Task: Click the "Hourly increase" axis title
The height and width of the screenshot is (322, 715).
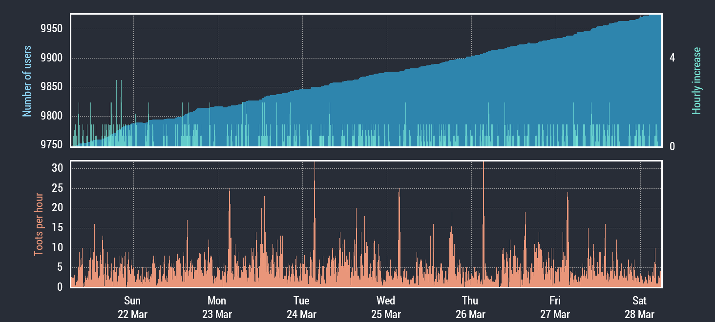Action: (x=696, y=81)
